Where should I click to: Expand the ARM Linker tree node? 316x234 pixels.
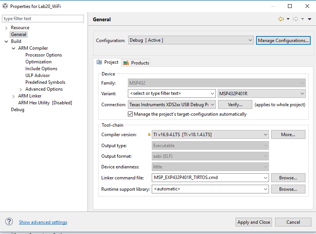(x=14, y=96)
